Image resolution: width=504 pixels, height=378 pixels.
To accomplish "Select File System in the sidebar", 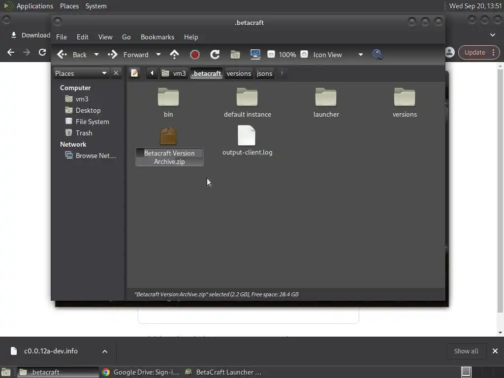I will (87, 122).
